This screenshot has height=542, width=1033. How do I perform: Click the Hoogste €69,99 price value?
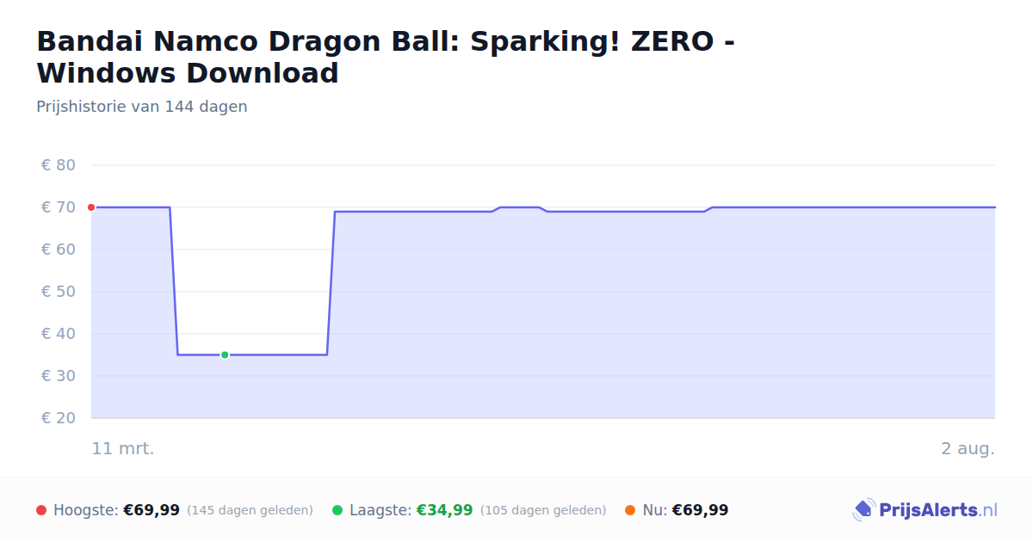point(152,510)
